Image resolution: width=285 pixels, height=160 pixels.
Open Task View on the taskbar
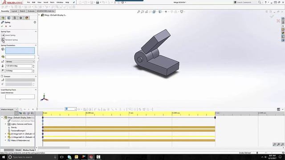(62, 157)
